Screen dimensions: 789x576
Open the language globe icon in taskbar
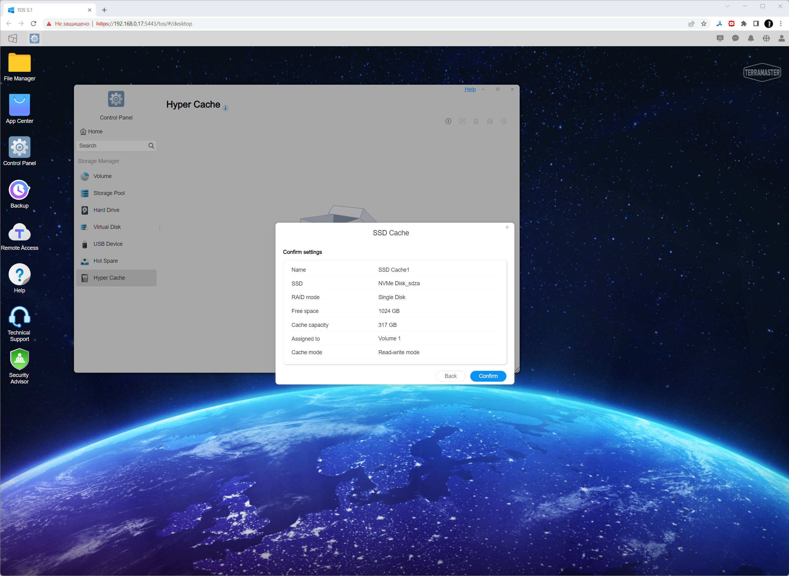coord(766,39)
